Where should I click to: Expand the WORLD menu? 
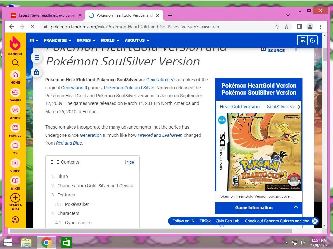coord(110,40)
